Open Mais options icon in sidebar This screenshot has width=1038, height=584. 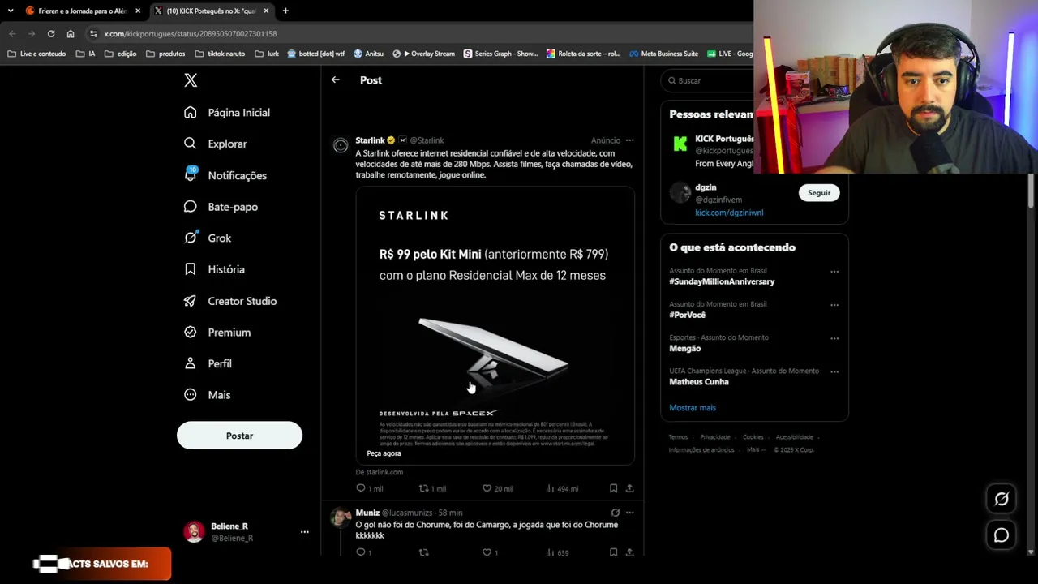(190, 394)
